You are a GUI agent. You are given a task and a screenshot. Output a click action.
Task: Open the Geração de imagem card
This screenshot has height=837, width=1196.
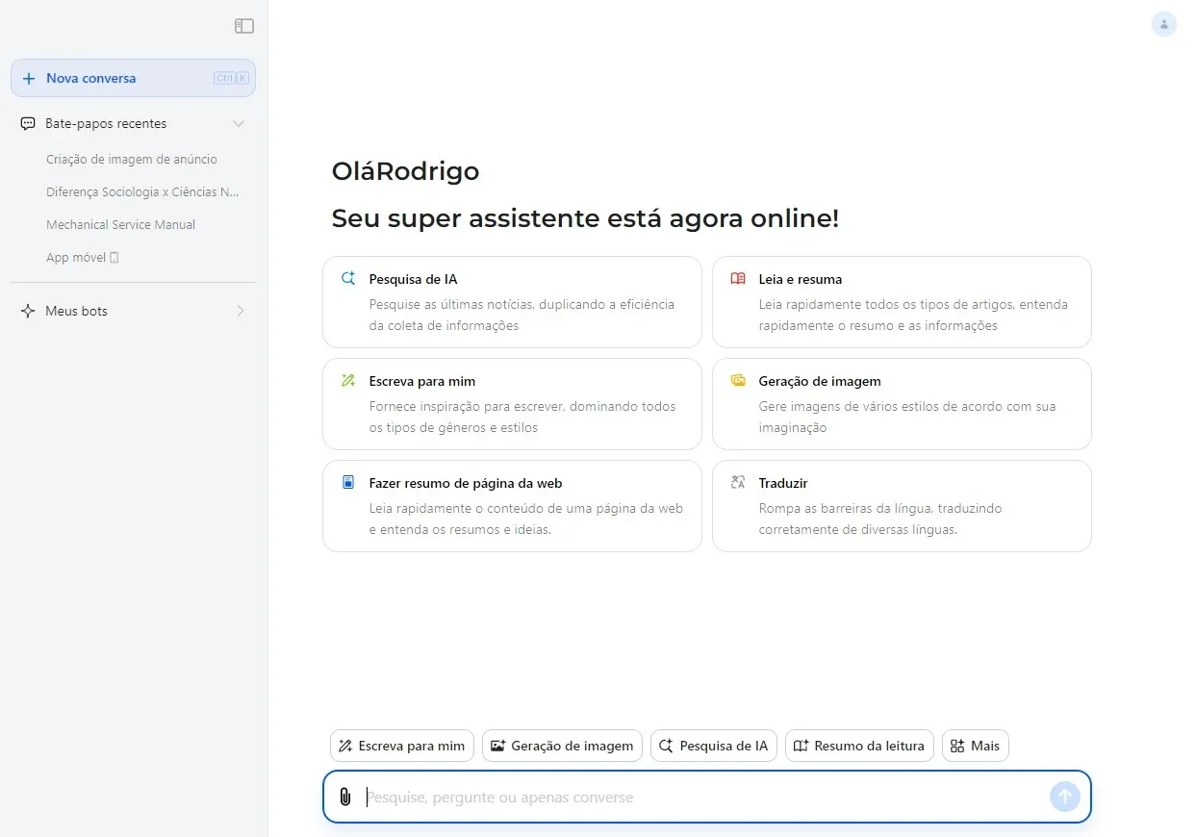click(902, 404)
